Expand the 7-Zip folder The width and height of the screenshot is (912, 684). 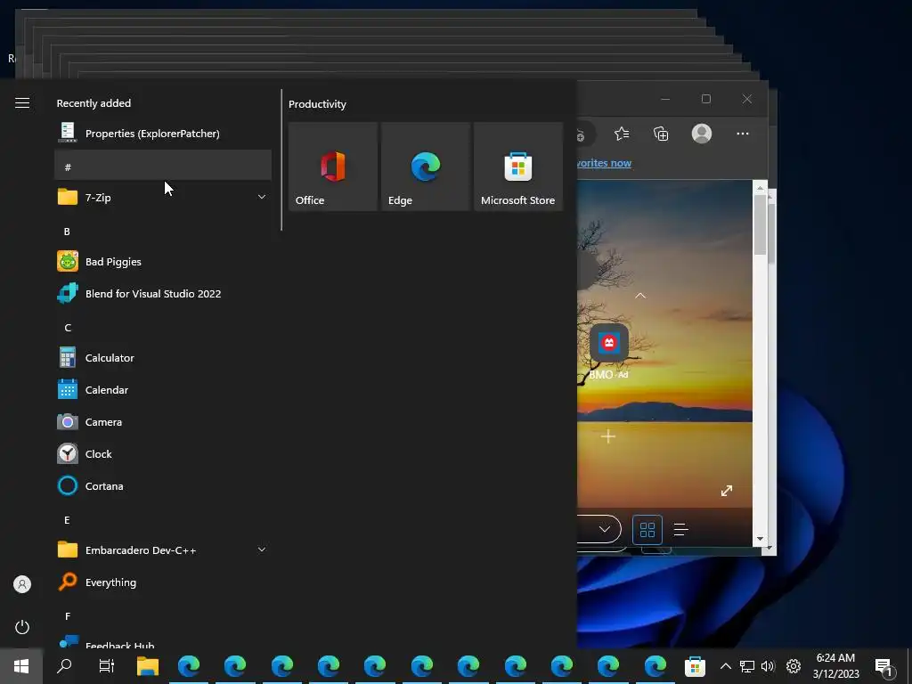[x=163, y=197]
